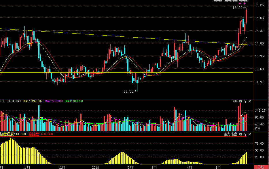Click the VOL indicator name label
Screen dimensions: 269x169
235,101
